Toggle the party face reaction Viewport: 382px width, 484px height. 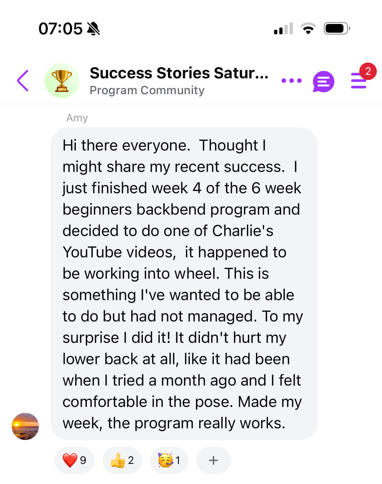(169, 460)
